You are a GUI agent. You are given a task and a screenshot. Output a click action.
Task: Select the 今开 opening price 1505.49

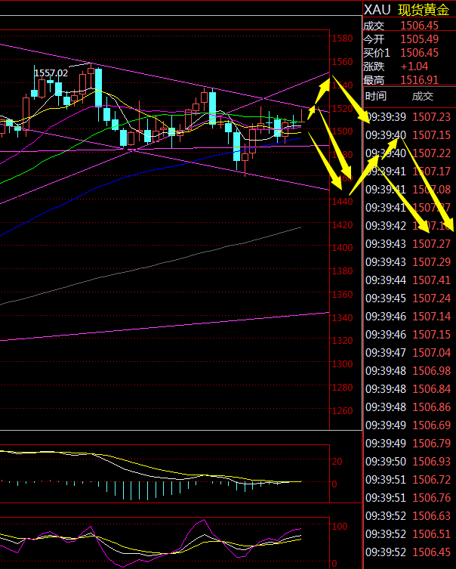tap(420, 39)
